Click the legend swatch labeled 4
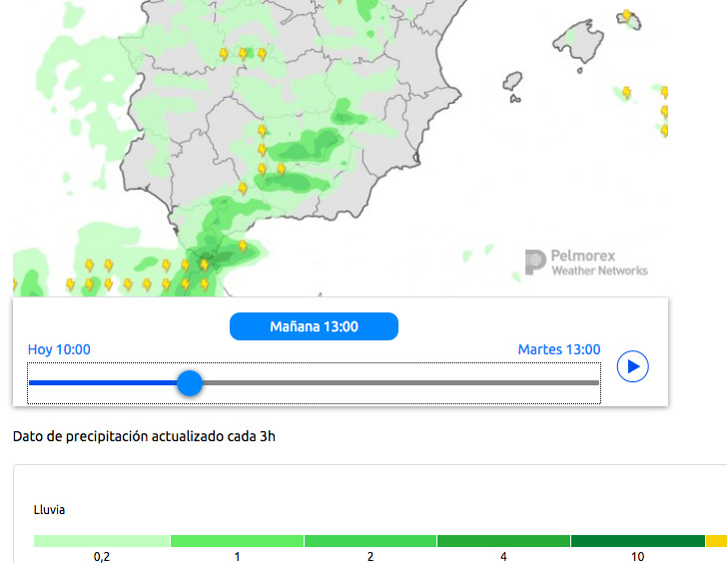The height and width of the screenshot is (563, 727). pos(503,541)
